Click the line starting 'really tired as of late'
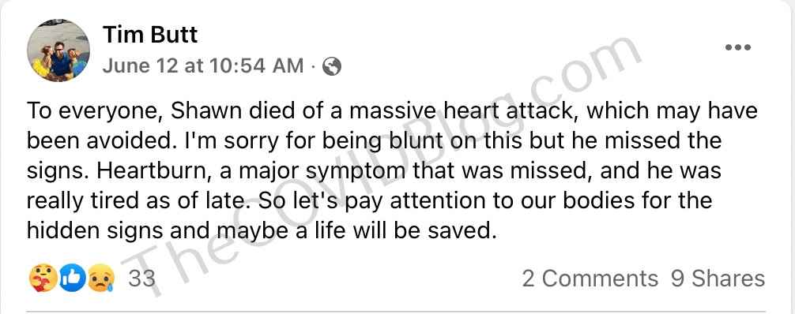The width and height of the screenshot is (795, 314). click(x=369, y=201)
